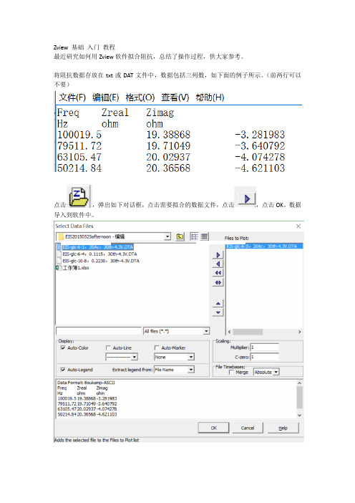Click the Cancel button

pyautogui.click(x=248, y=428)
